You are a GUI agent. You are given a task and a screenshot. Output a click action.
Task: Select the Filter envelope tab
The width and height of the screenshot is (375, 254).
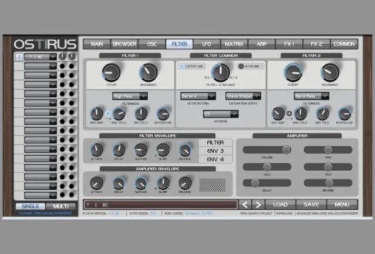pos(215,143)
